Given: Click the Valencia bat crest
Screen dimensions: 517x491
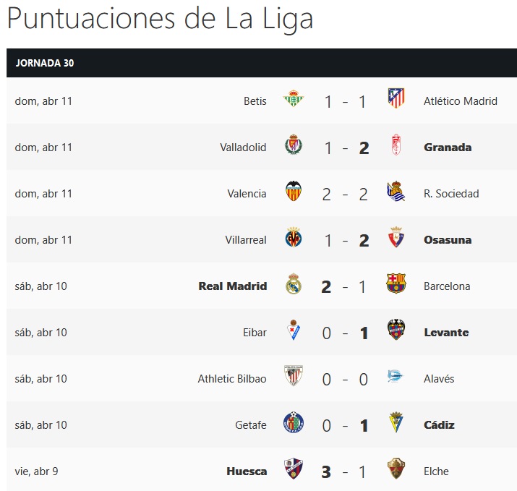Looking at the screenshot, I should pyautogui.click(x=293, y=191).
